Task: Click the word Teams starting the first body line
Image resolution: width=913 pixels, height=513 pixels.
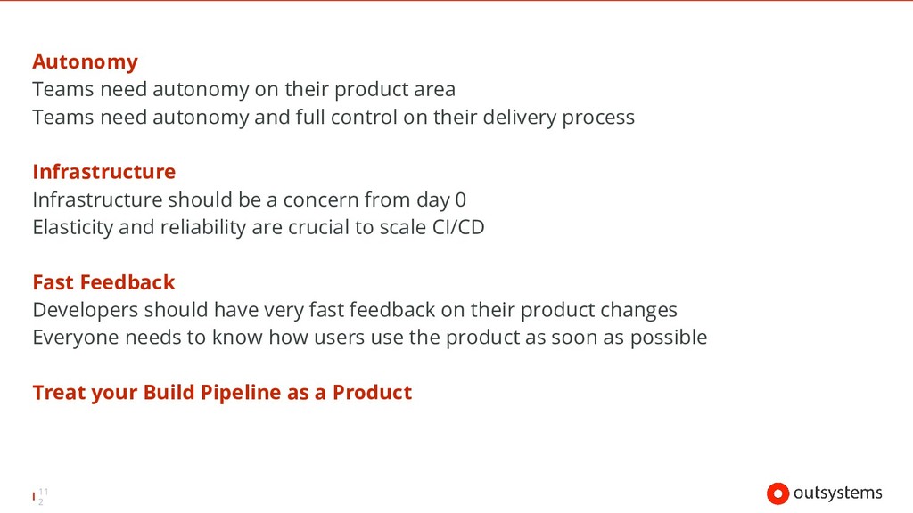Action: point(63,90)
